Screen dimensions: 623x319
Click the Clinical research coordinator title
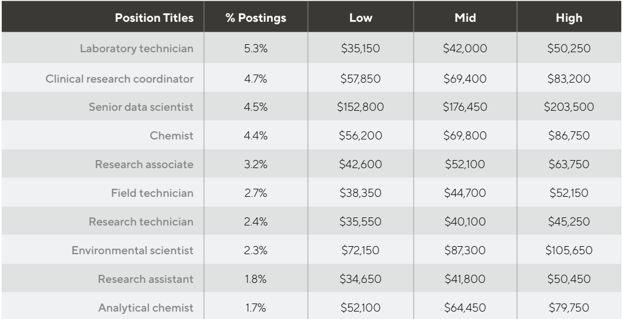pyautogui.click(x=119, y=77)
